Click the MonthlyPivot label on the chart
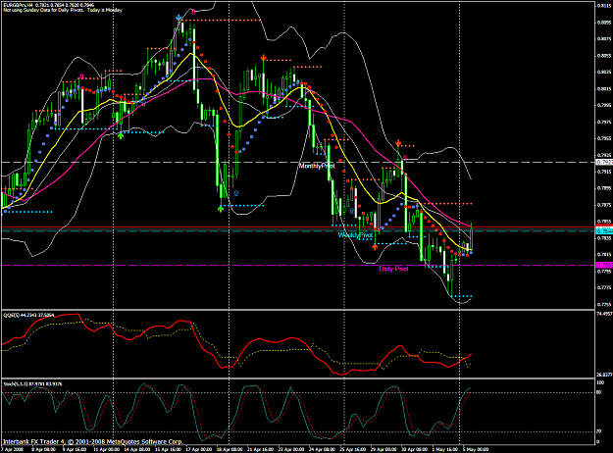613x453 pixels. [x=317, y=166]
